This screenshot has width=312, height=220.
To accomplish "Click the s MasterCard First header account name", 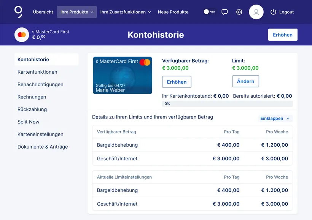I will point(51,32).
